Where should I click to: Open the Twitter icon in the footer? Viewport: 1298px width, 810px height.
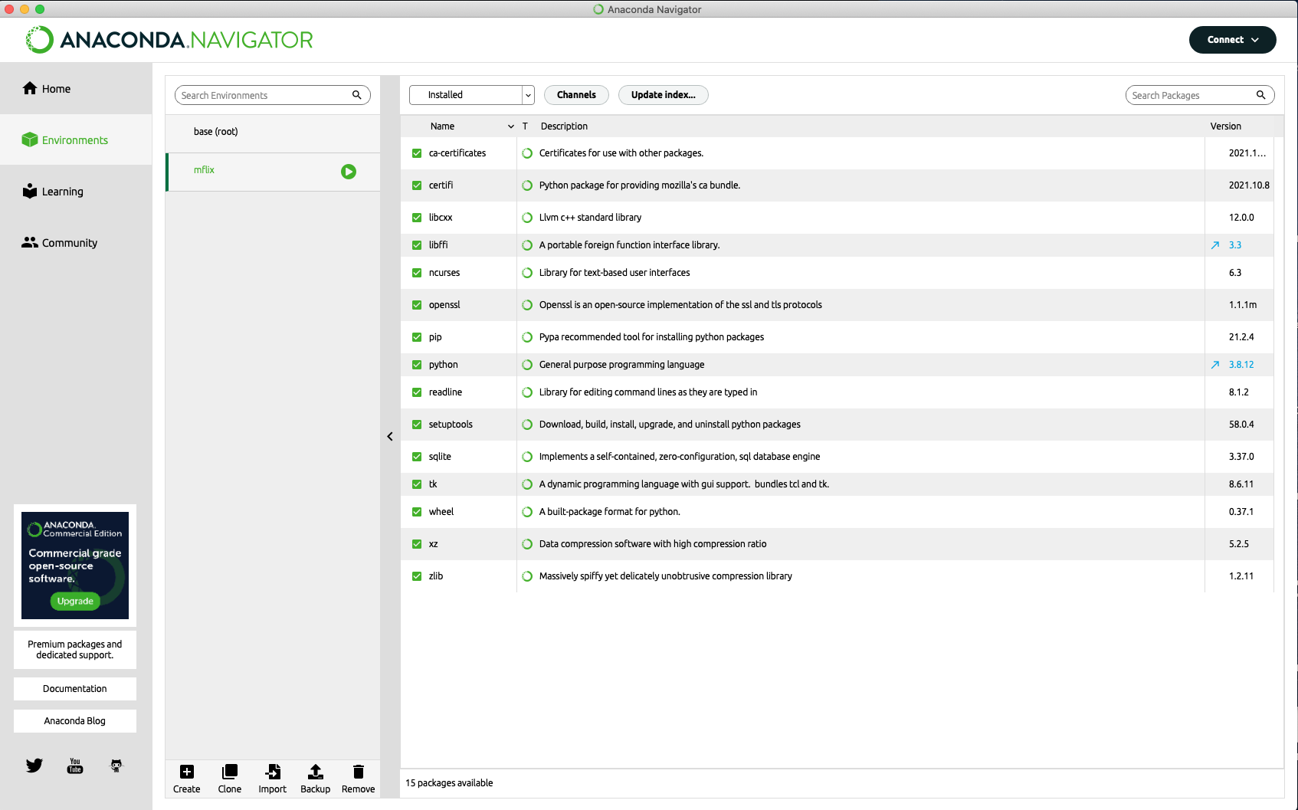[x=34, y=765]
